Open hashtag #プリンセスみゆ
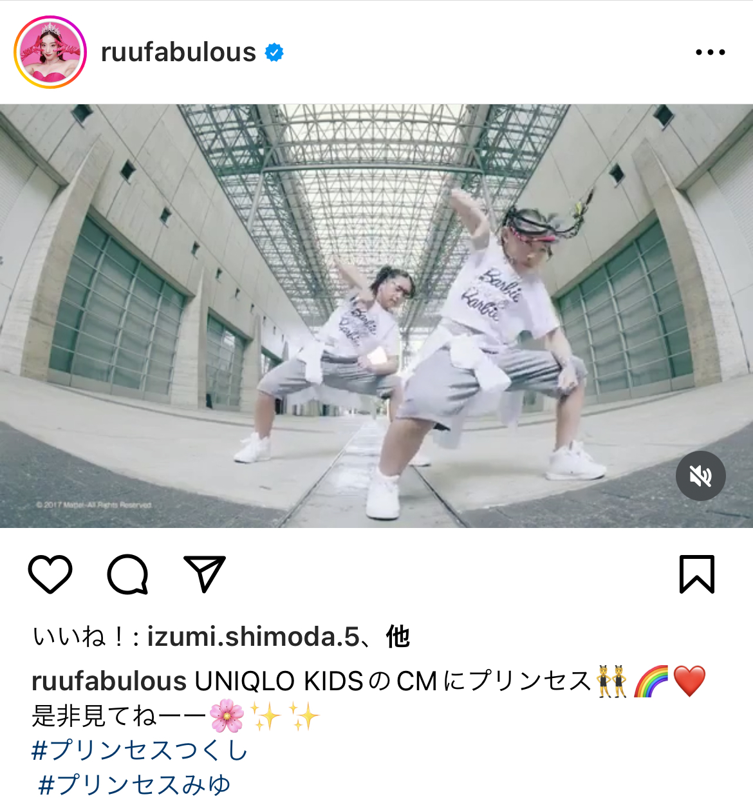 point(134,785)
